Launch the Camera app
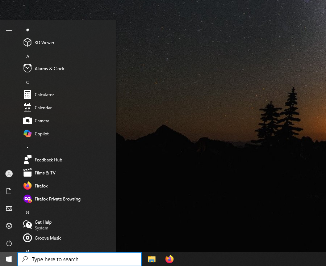 coord(42,121)
